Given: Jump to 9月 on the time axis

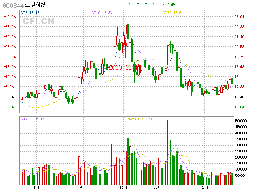Looking at the screenshot, I should coord(83,188).
